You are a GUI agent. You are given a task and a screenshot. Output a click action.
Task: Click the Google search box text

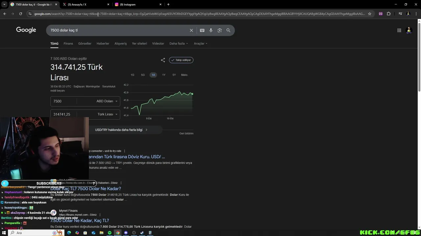pyautogui.click(x=64, y=30)
